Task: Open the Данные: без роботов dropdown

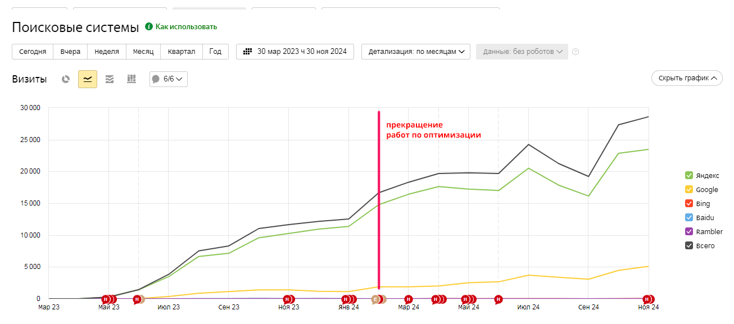Action: click(x=522, y=52)
